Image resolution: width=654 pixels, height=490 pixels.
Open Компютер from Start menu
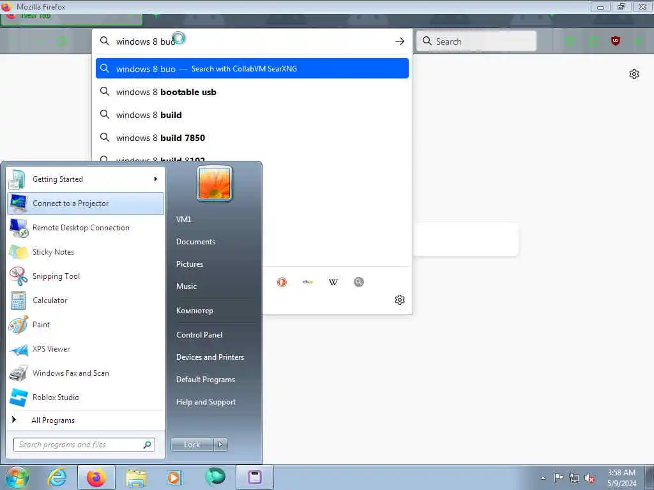pyautogui.click(x=195, y=311)
